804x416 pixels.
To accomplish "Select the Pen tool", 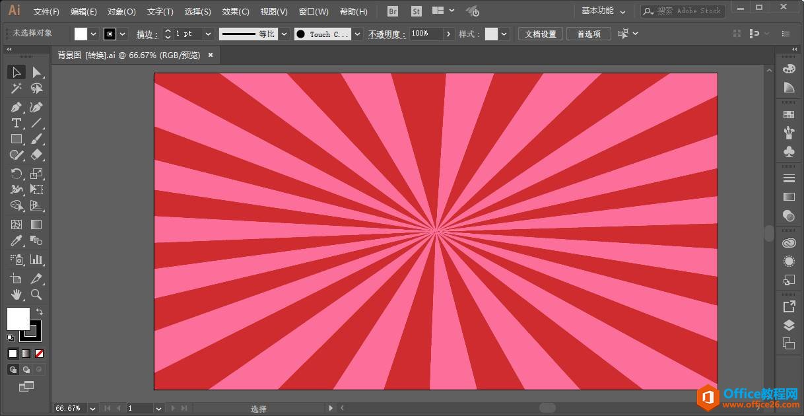I will [17, 107].
